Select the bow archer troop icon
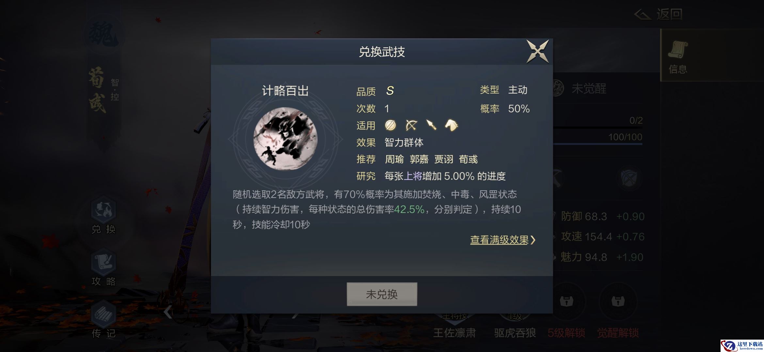The width and height of the screenshot is (764, 352). tap(411, 125)
